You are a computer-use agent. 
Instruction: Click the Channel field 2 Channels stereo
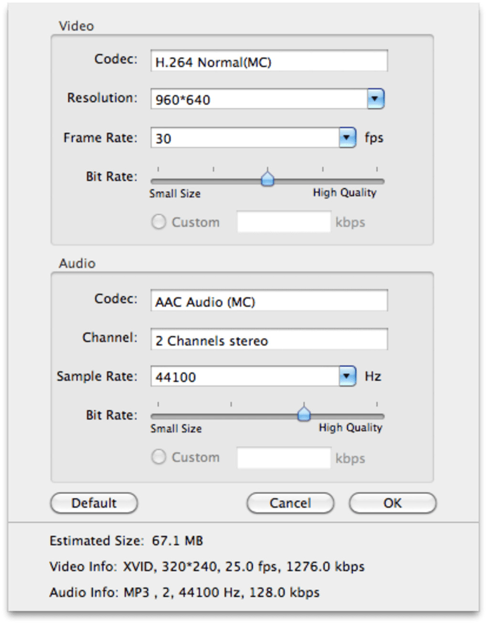[269, 340]
